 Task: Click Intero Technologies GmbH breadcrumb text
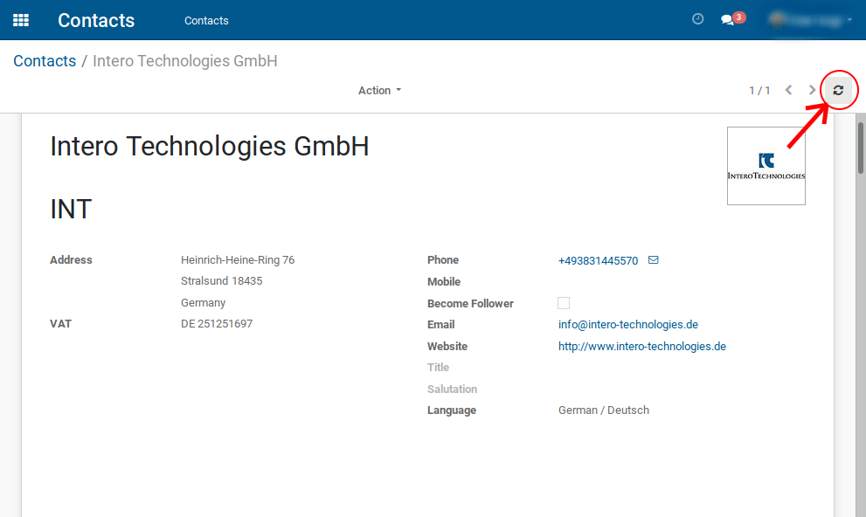185,60
